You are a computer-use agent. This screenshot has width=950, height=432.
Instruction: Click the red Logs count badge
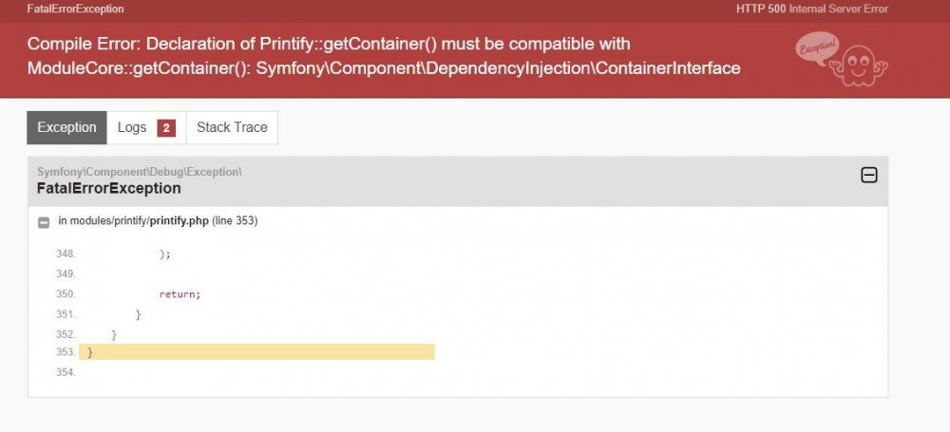pyautogui.click(x=166, y=128)
